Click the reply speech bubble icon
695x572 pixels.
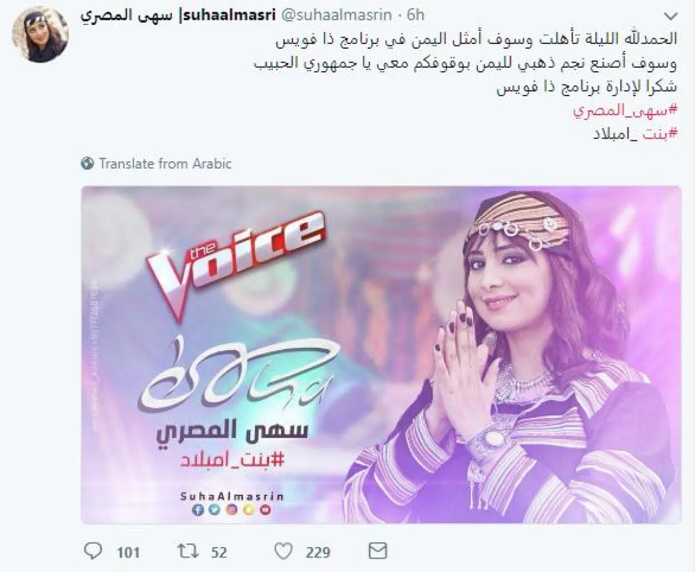click(x=92, y=551)
